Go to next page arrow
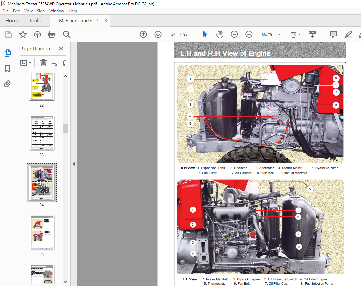This screenshot has height=286, width=361. (x=158, y=34)
